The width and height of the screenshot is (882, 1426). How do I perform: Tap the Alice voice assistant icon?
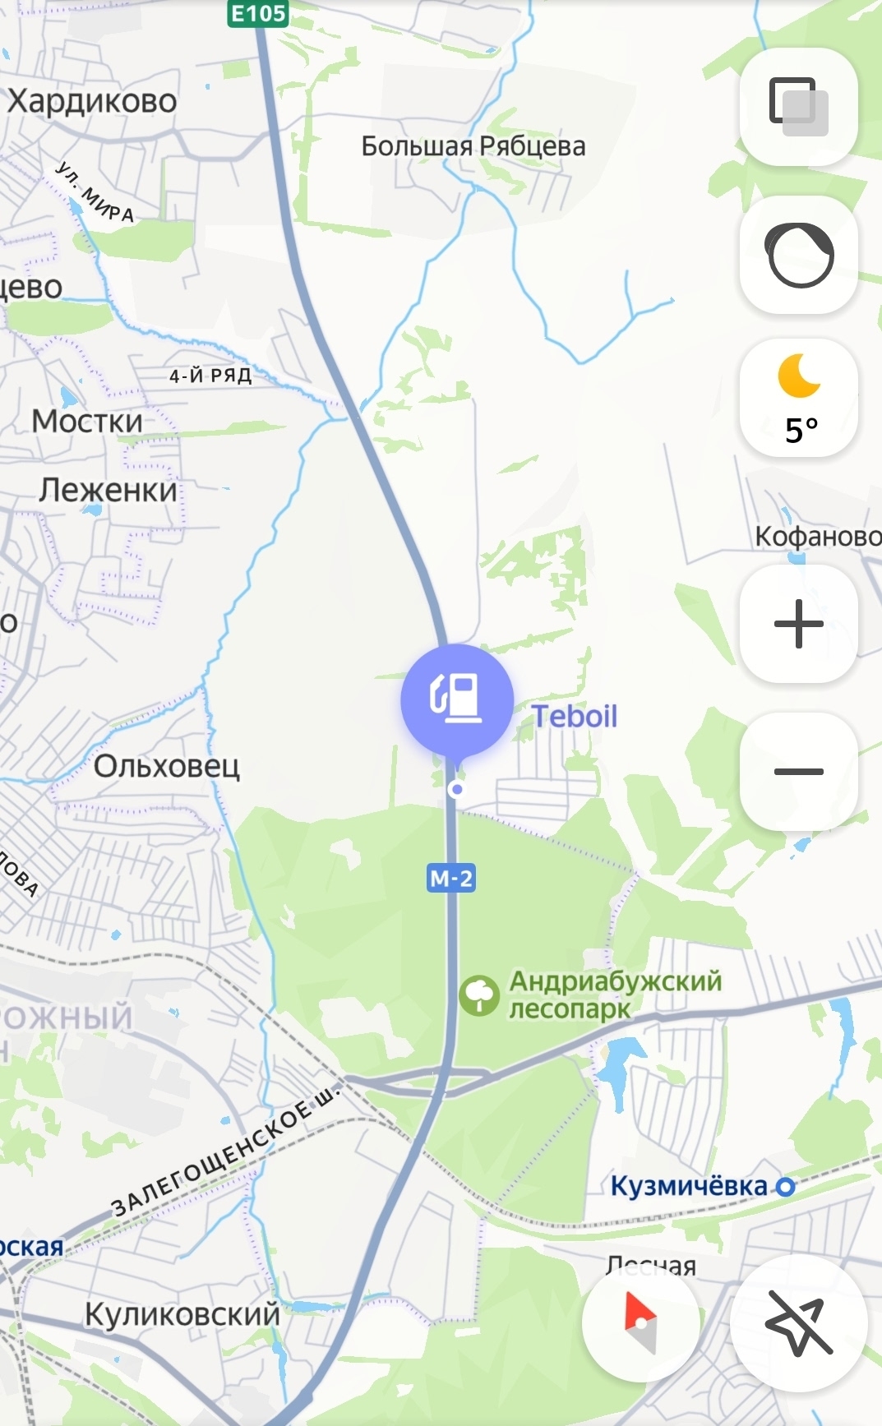pyautogui.click(x=799, y=255)
